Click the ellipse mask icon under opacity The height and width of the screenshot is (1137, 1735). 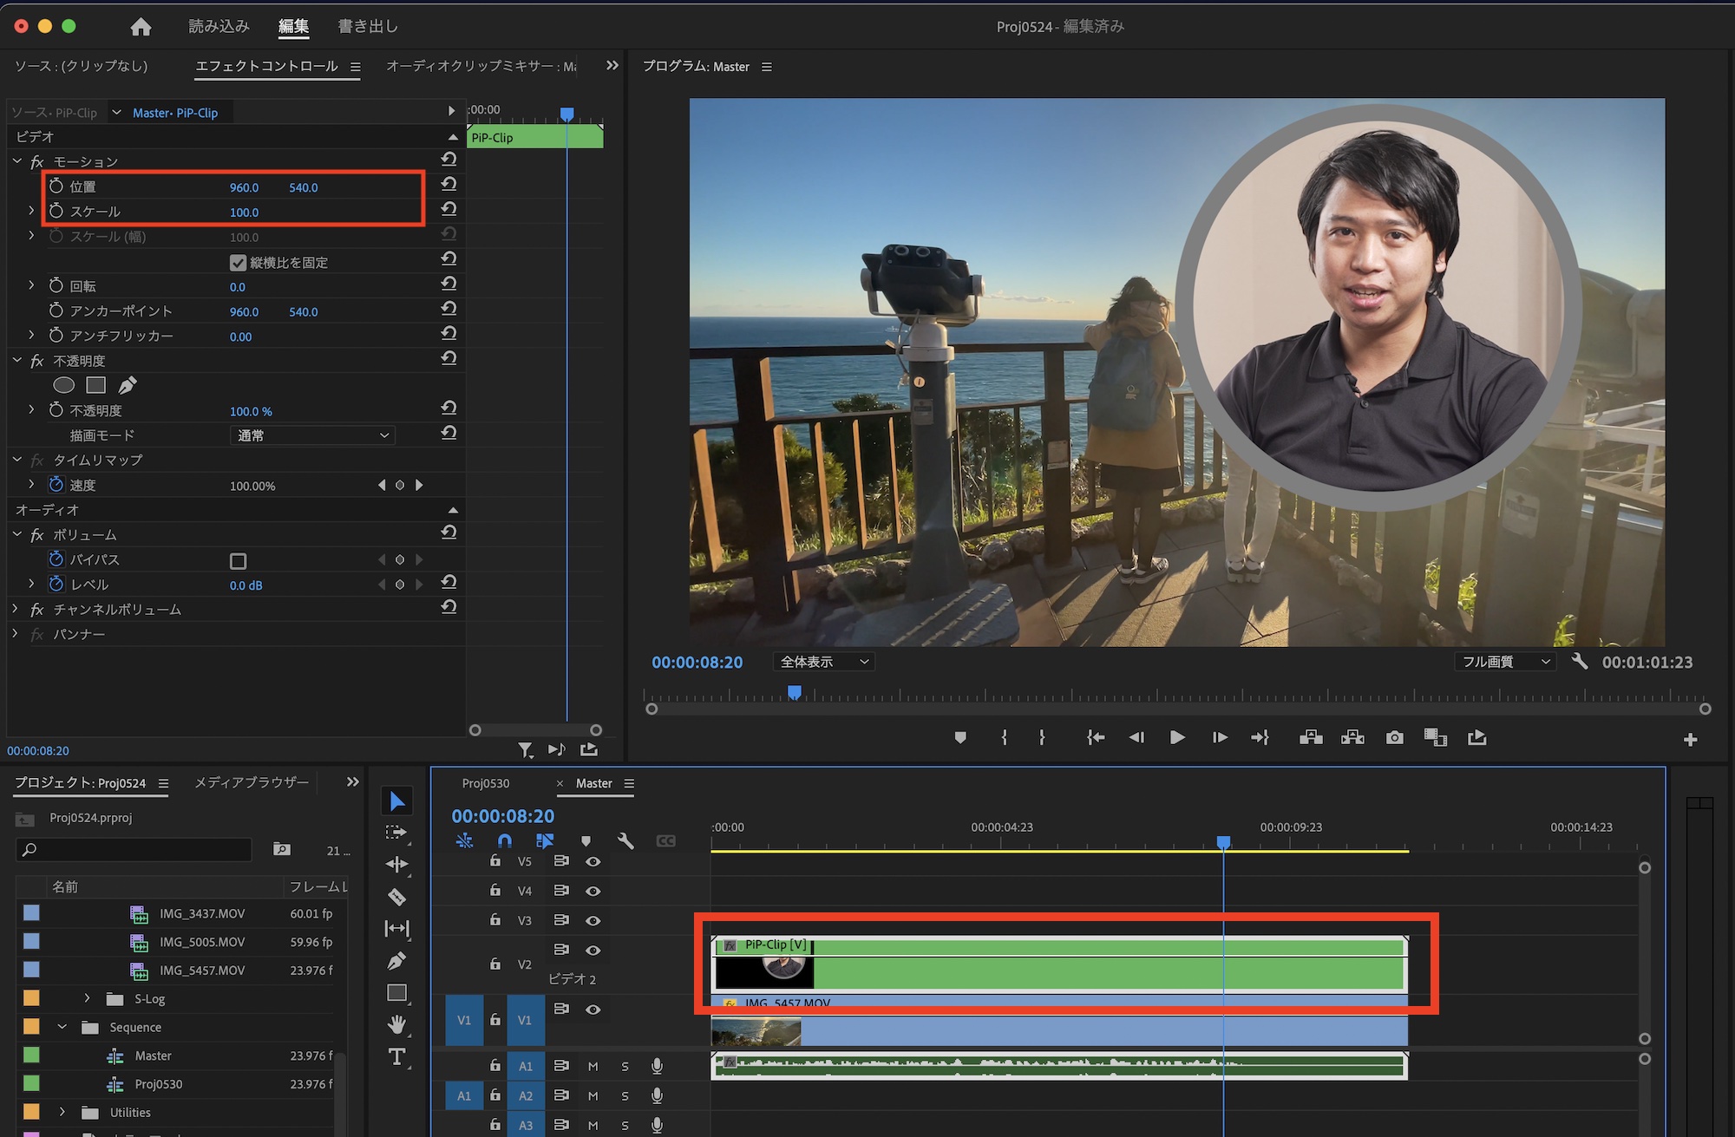[64, 385]
